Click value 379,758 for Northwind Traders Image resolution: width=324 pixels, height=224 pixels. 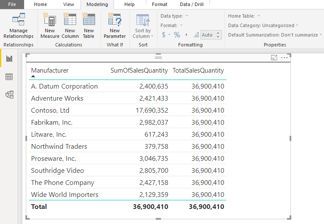click(156, 146)
